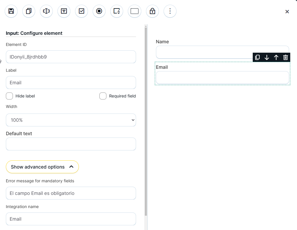Screen dimensions: 297x230
Task: Add a checkbox element from toolbar
Action: pyautogui.click(x=82, y=11)
